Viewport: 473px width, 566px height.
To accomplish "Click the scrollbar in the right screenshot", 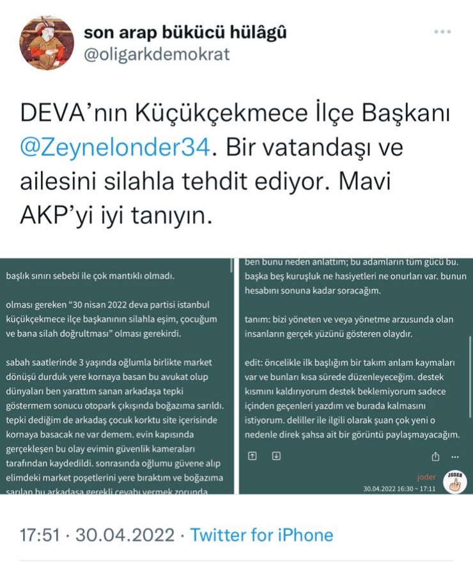I will click(470, 376).
